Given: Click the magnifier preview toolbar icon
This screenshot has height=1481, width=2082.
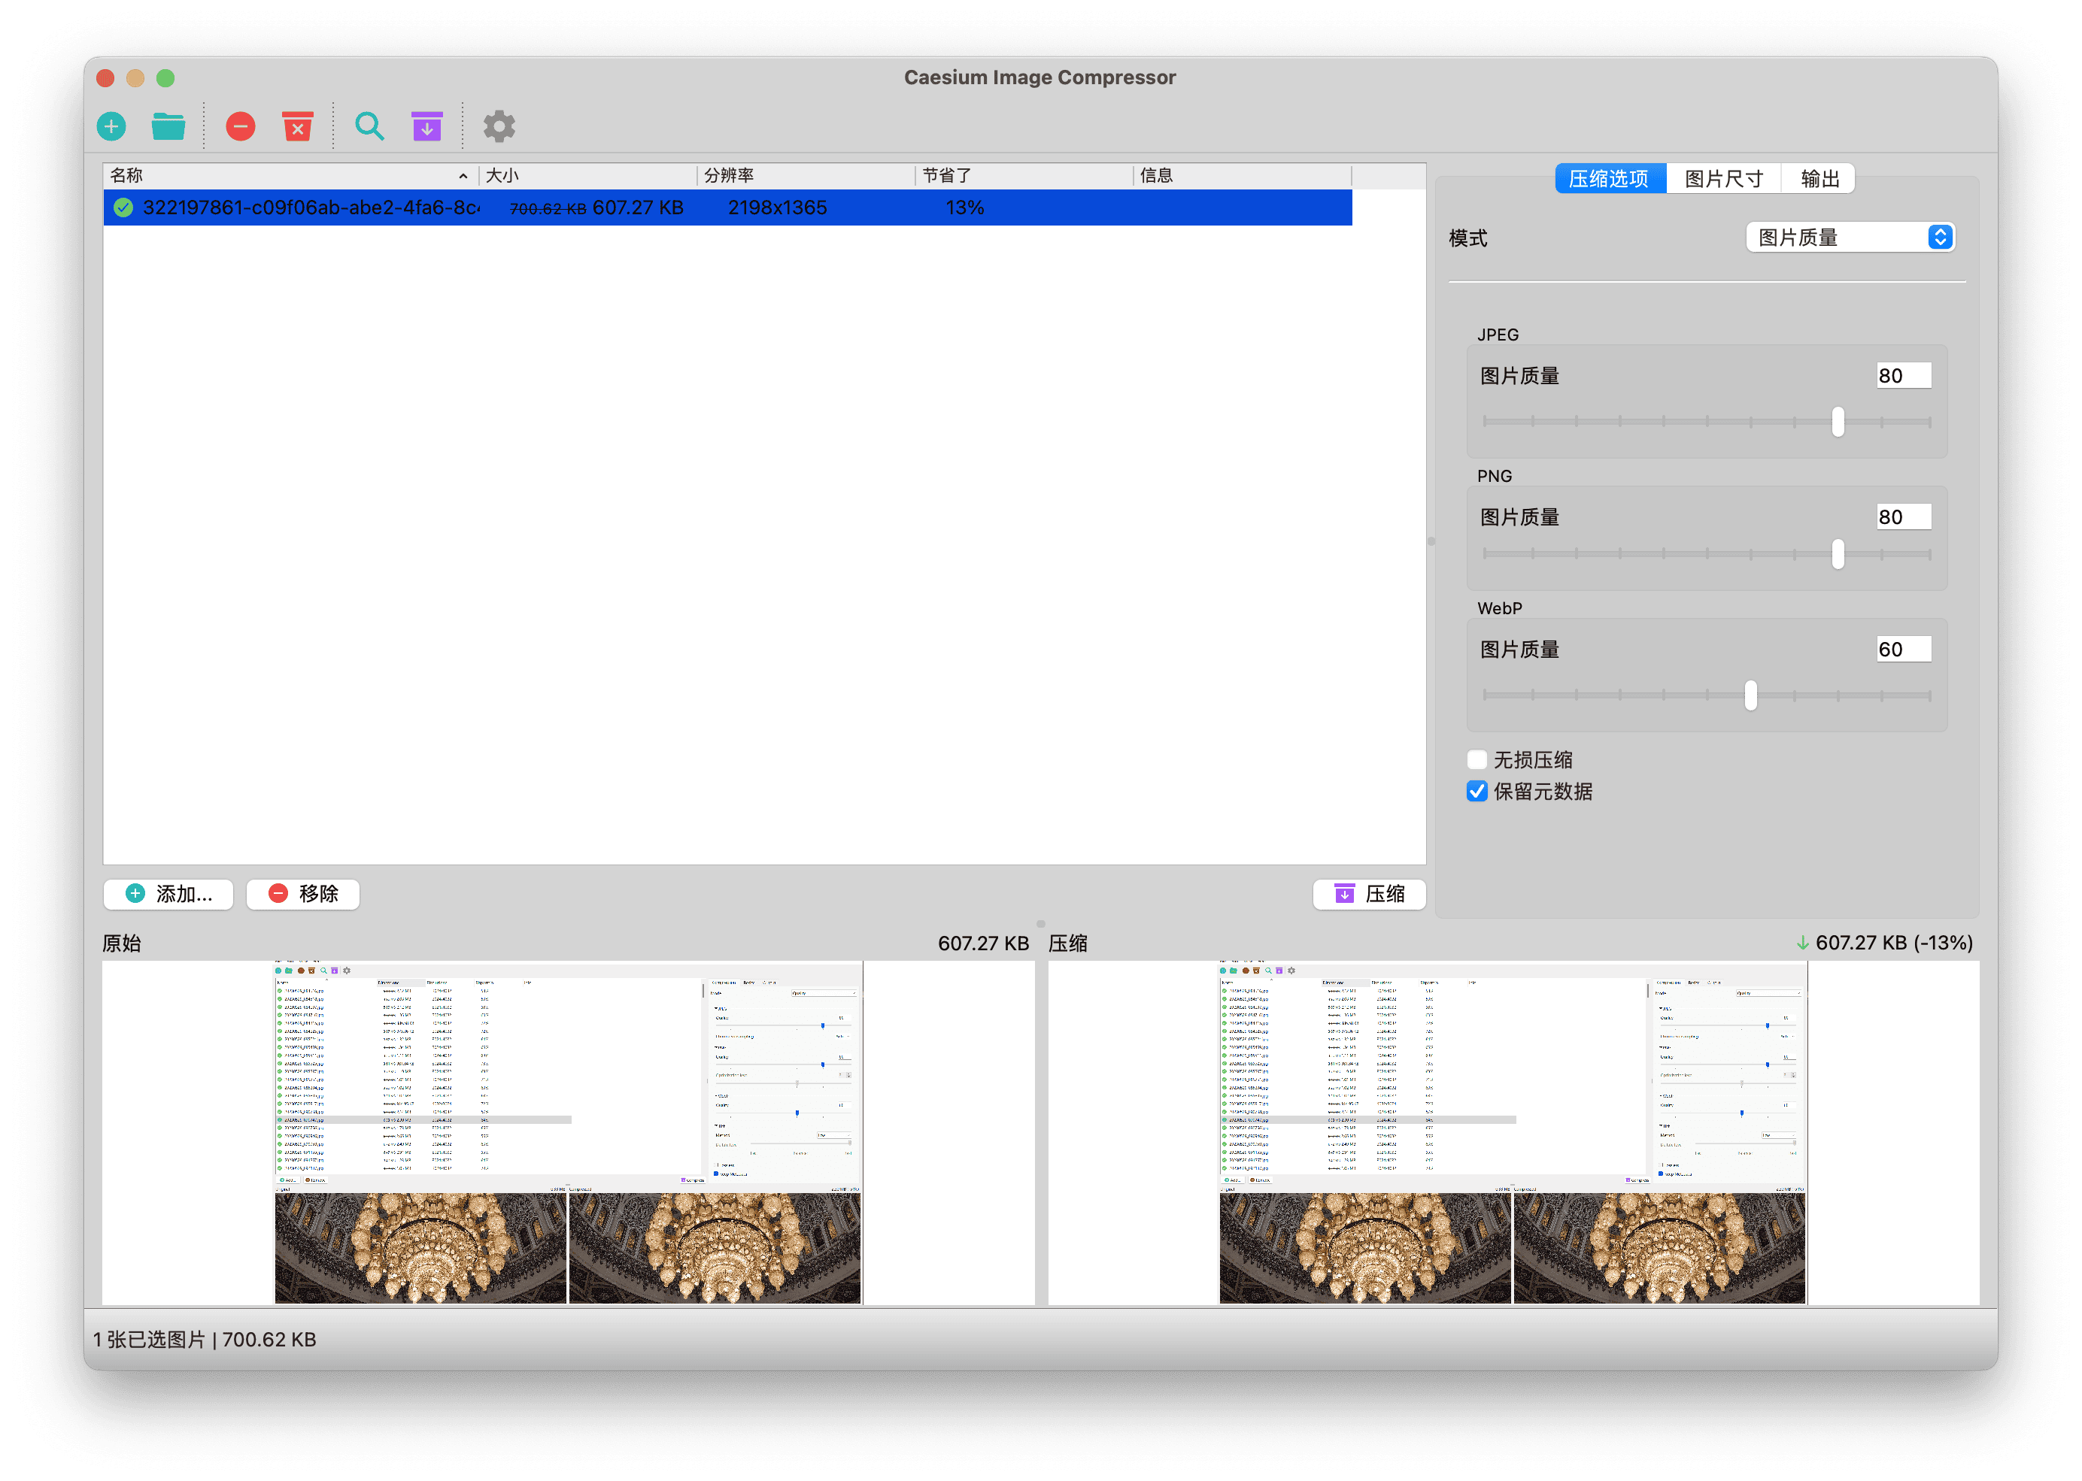Looking at the screenshot, I should pos(369,126).
